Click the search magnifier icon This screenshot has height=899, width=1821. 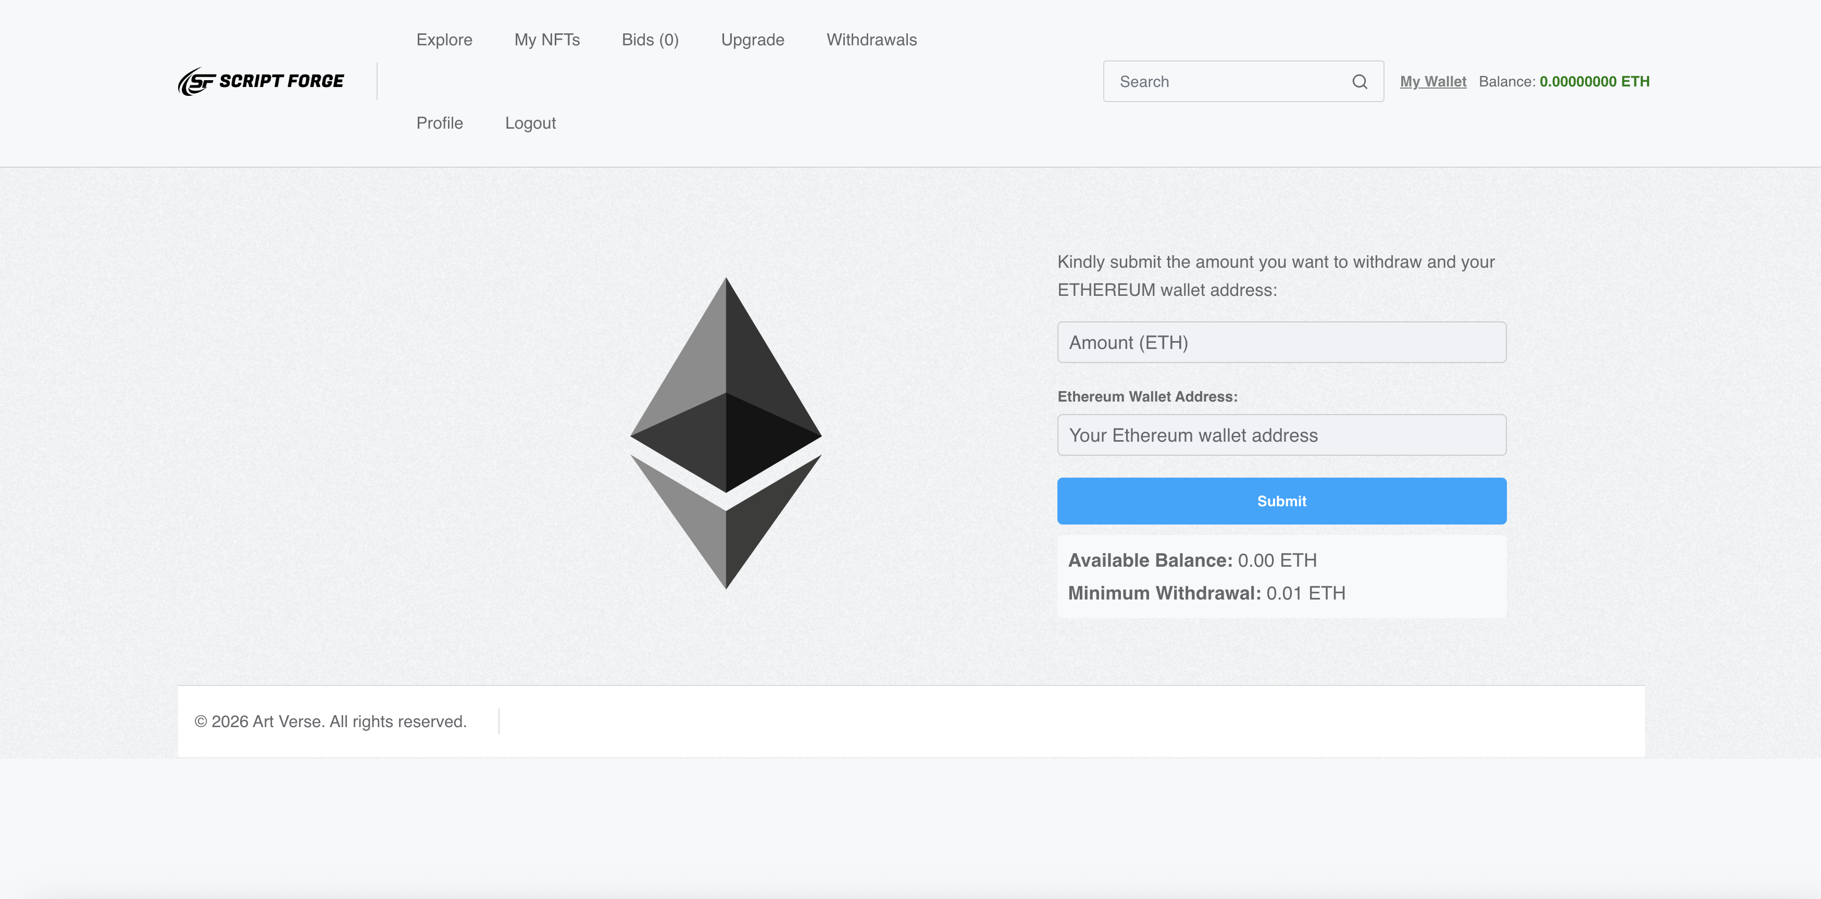click(1359, 82)
